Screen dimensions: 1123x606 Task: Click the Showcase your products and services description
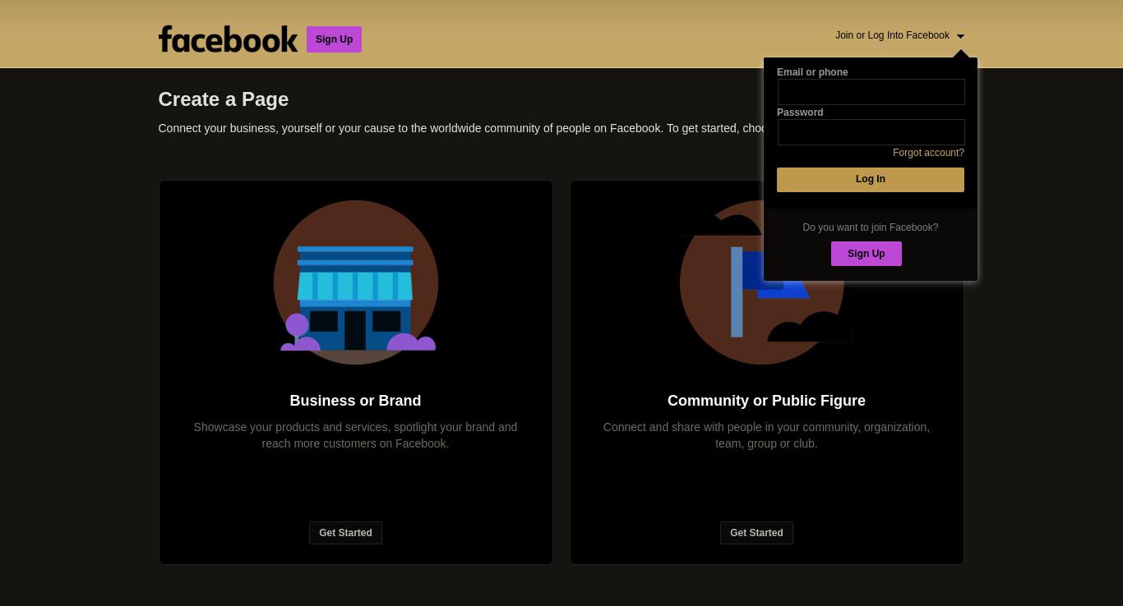pos(355,435)
